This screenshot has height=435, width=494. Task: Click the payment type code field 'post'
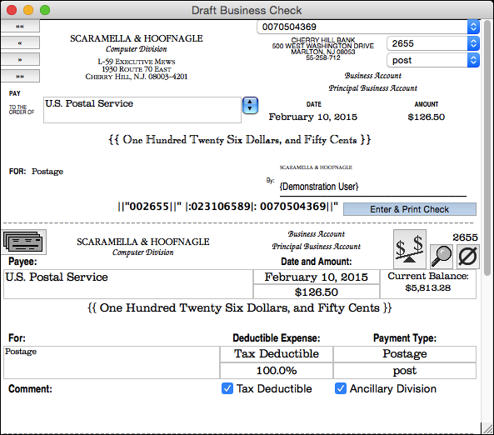[405, 371]
